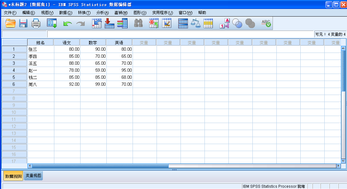
Task: Click the 语文 cell with 92.00
Action: click(67, 84)
